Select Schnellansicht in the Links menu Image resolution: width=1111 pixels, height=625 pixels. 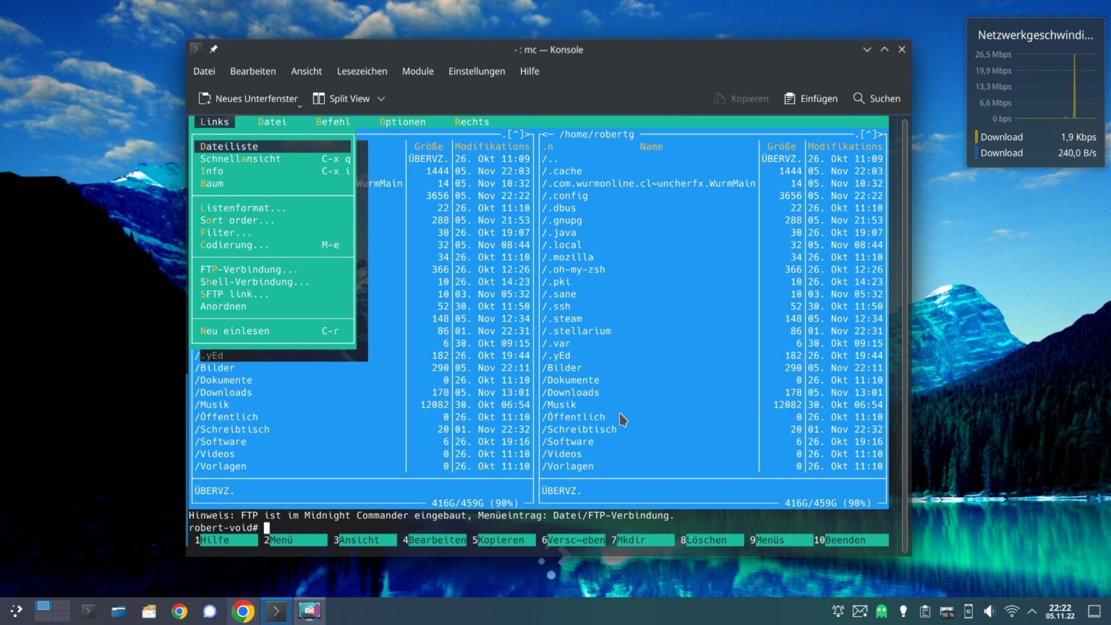275,158
